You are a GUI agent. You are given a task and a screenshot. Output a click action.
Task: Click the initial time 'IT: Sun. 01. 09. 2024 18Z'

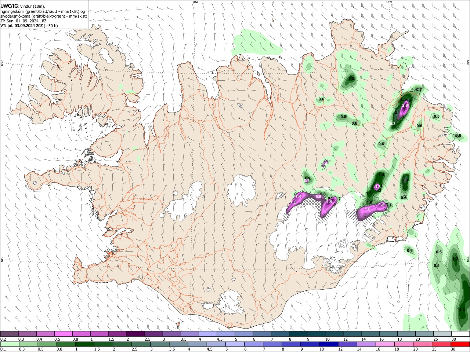click(23, 21)
